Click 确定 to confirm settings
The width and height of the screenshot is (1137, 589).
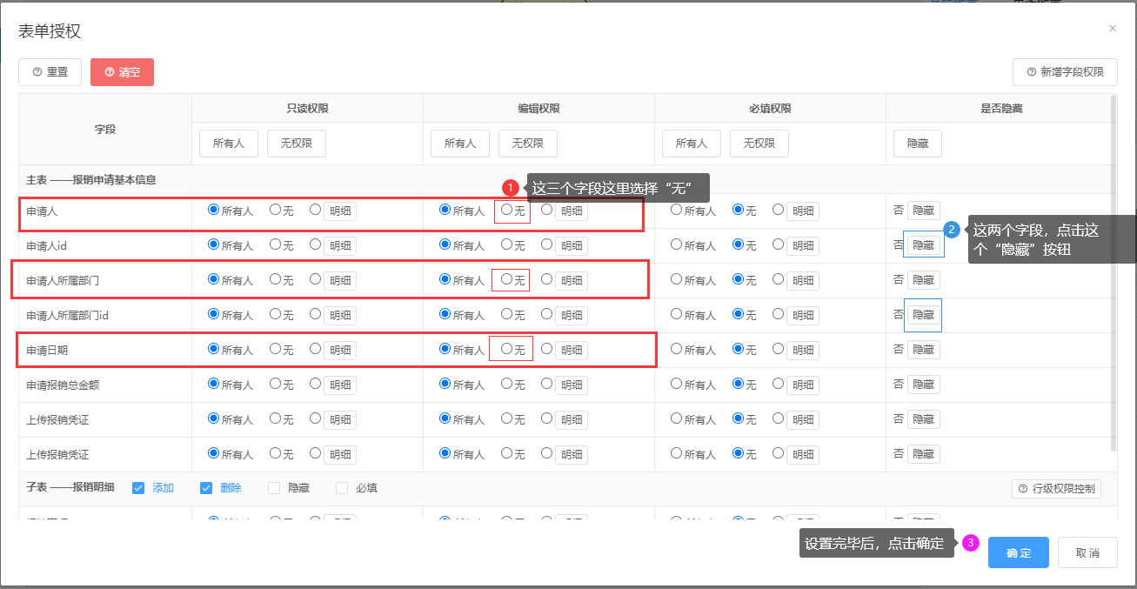pos(1018,552)
